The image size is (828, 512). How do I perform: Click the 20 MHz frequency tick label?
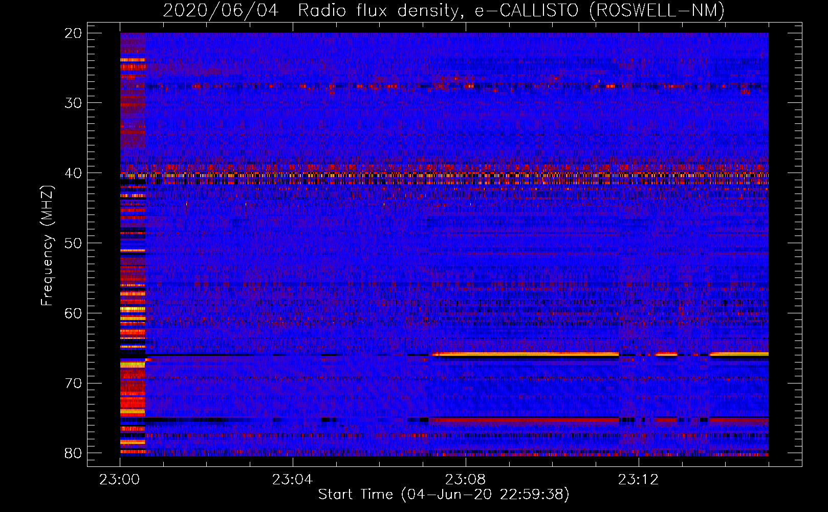coord(73,33)
